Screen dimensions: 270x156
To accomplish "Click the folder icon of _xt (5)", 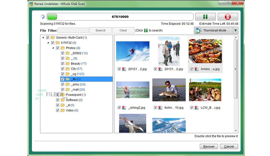I will point(63,105).
